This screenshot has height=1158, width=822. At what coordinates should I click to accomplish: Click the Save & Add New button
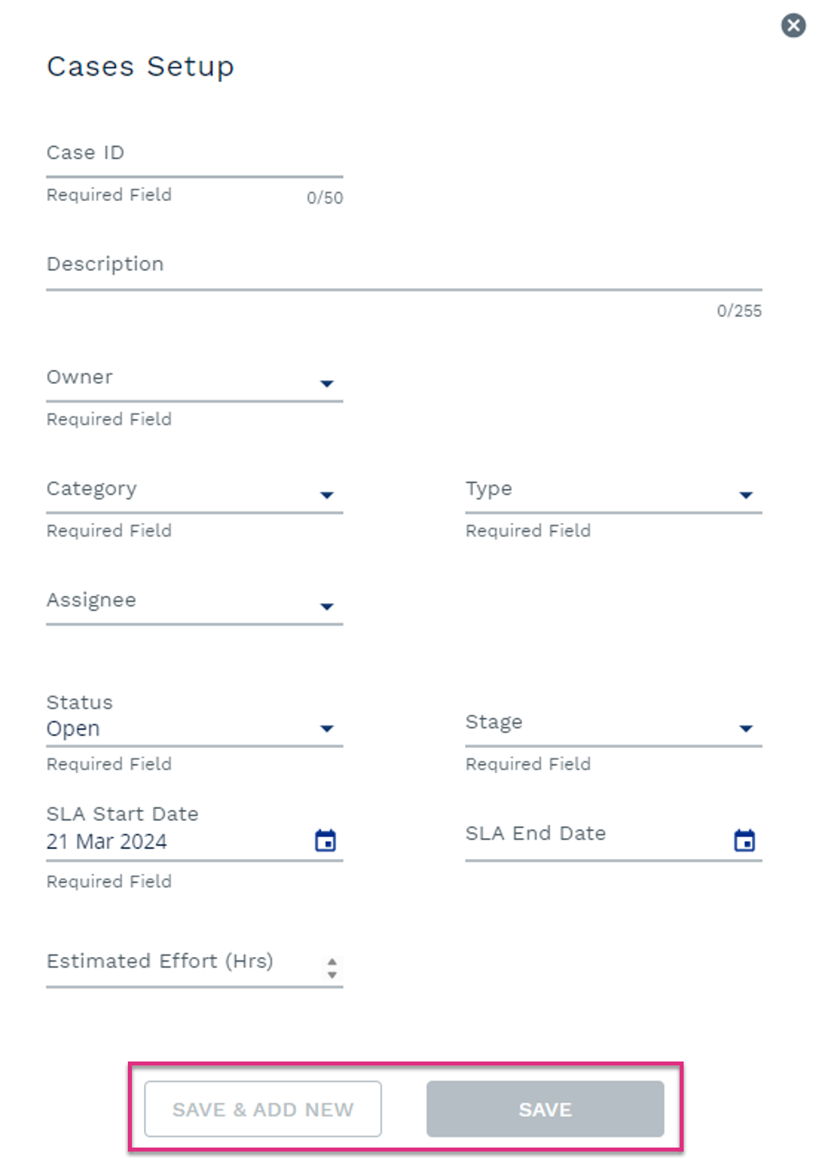point(263,1109)
